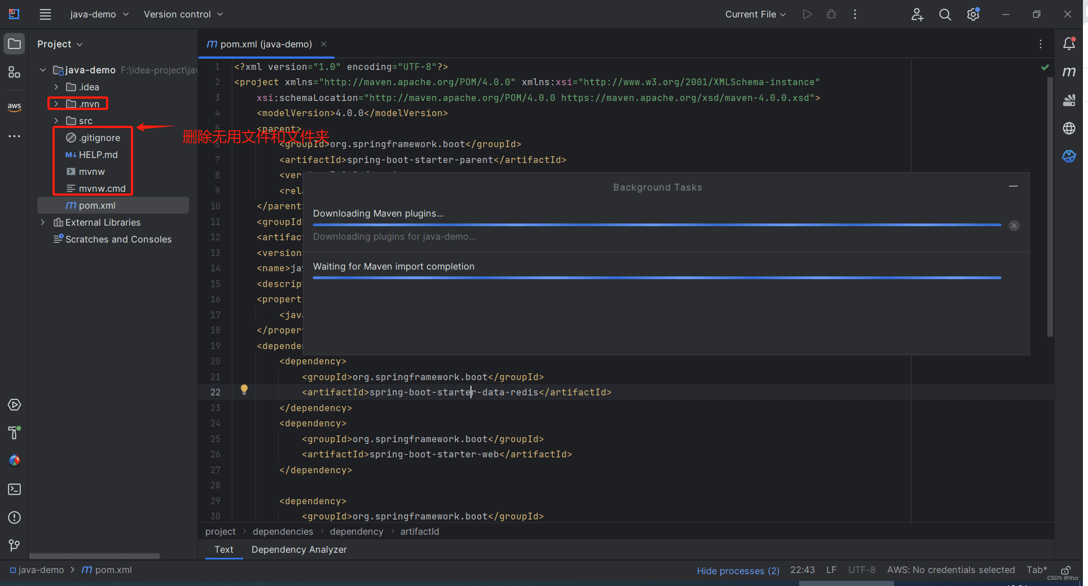Open the Structure tool window icon
The image size is (1088, 586).
click(x=15, y=72)
